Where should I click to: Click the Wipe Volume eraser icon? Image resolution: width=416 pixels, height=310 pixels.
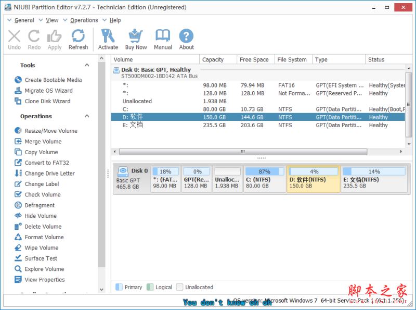click(18, 247)
